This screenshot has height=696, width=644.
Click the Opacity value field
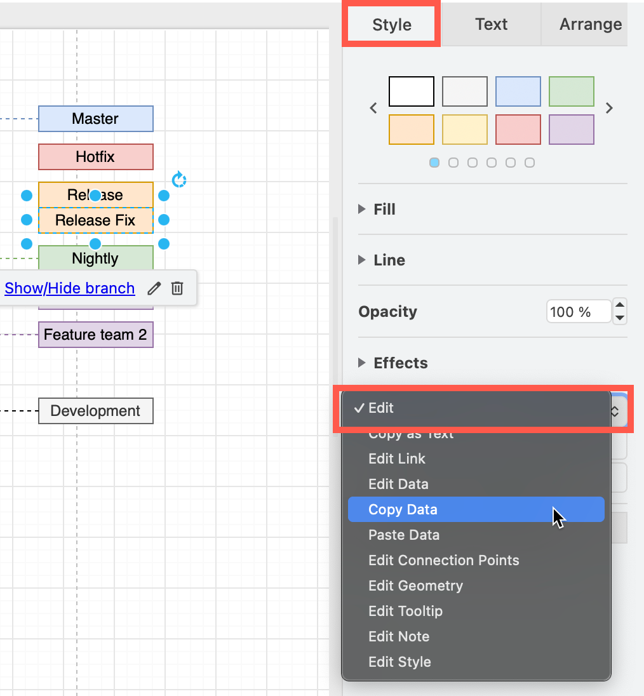pyautogui.click(x=579, y=312)
